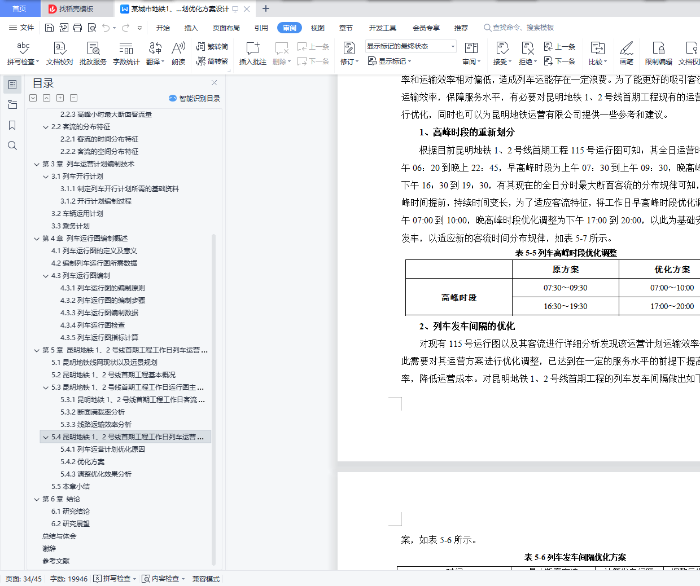Jump to 参考文献 in outline
Screen dimensions: 700x586
(x=56, y=561)
